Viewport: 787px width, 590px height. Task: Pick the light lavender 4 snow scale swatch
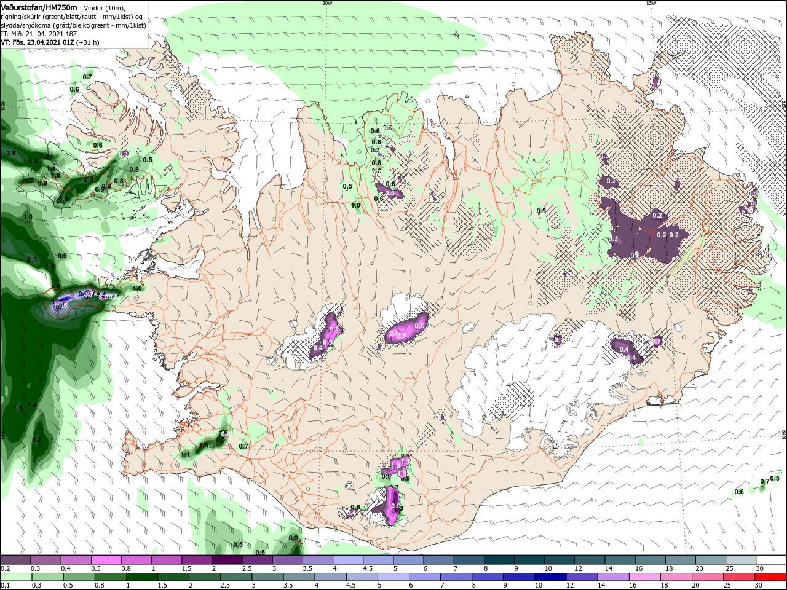coord(347,560)
